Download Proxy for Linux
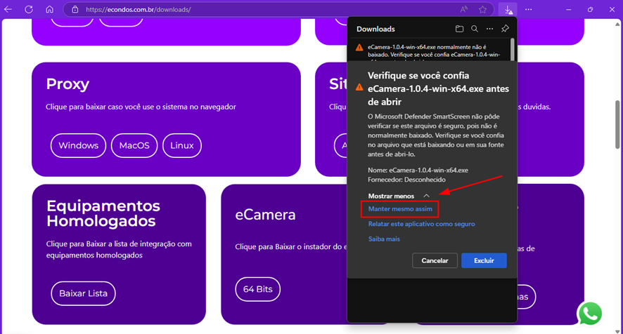The height and width of the screenshot is (334, 623). coord(182,145)
